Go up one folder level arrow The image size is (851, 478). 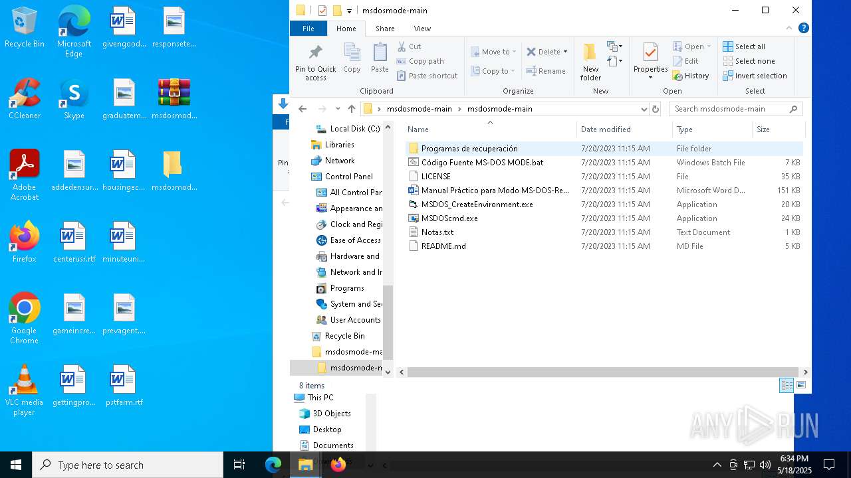[x=352, y=109]
